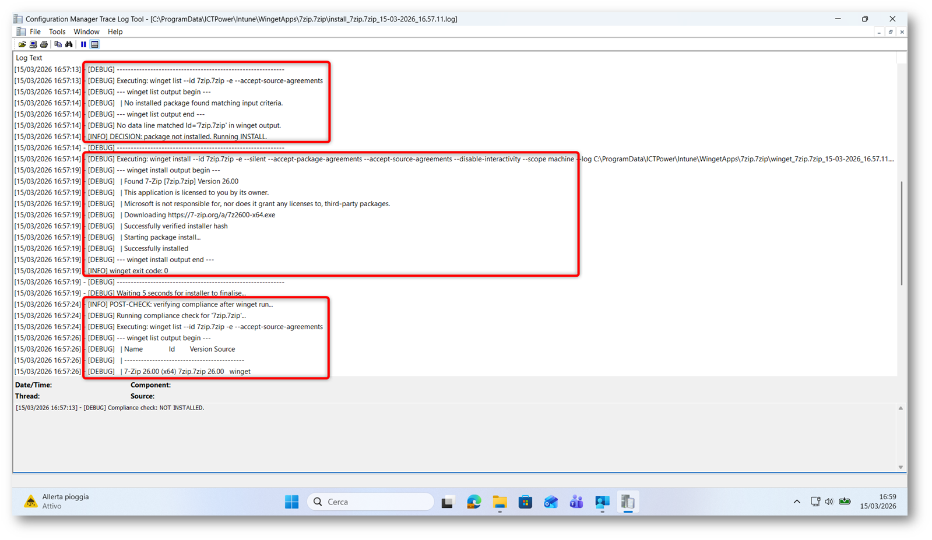932x540 pixels.
Task: Click the battery icon in system tray
Action: 845,502
